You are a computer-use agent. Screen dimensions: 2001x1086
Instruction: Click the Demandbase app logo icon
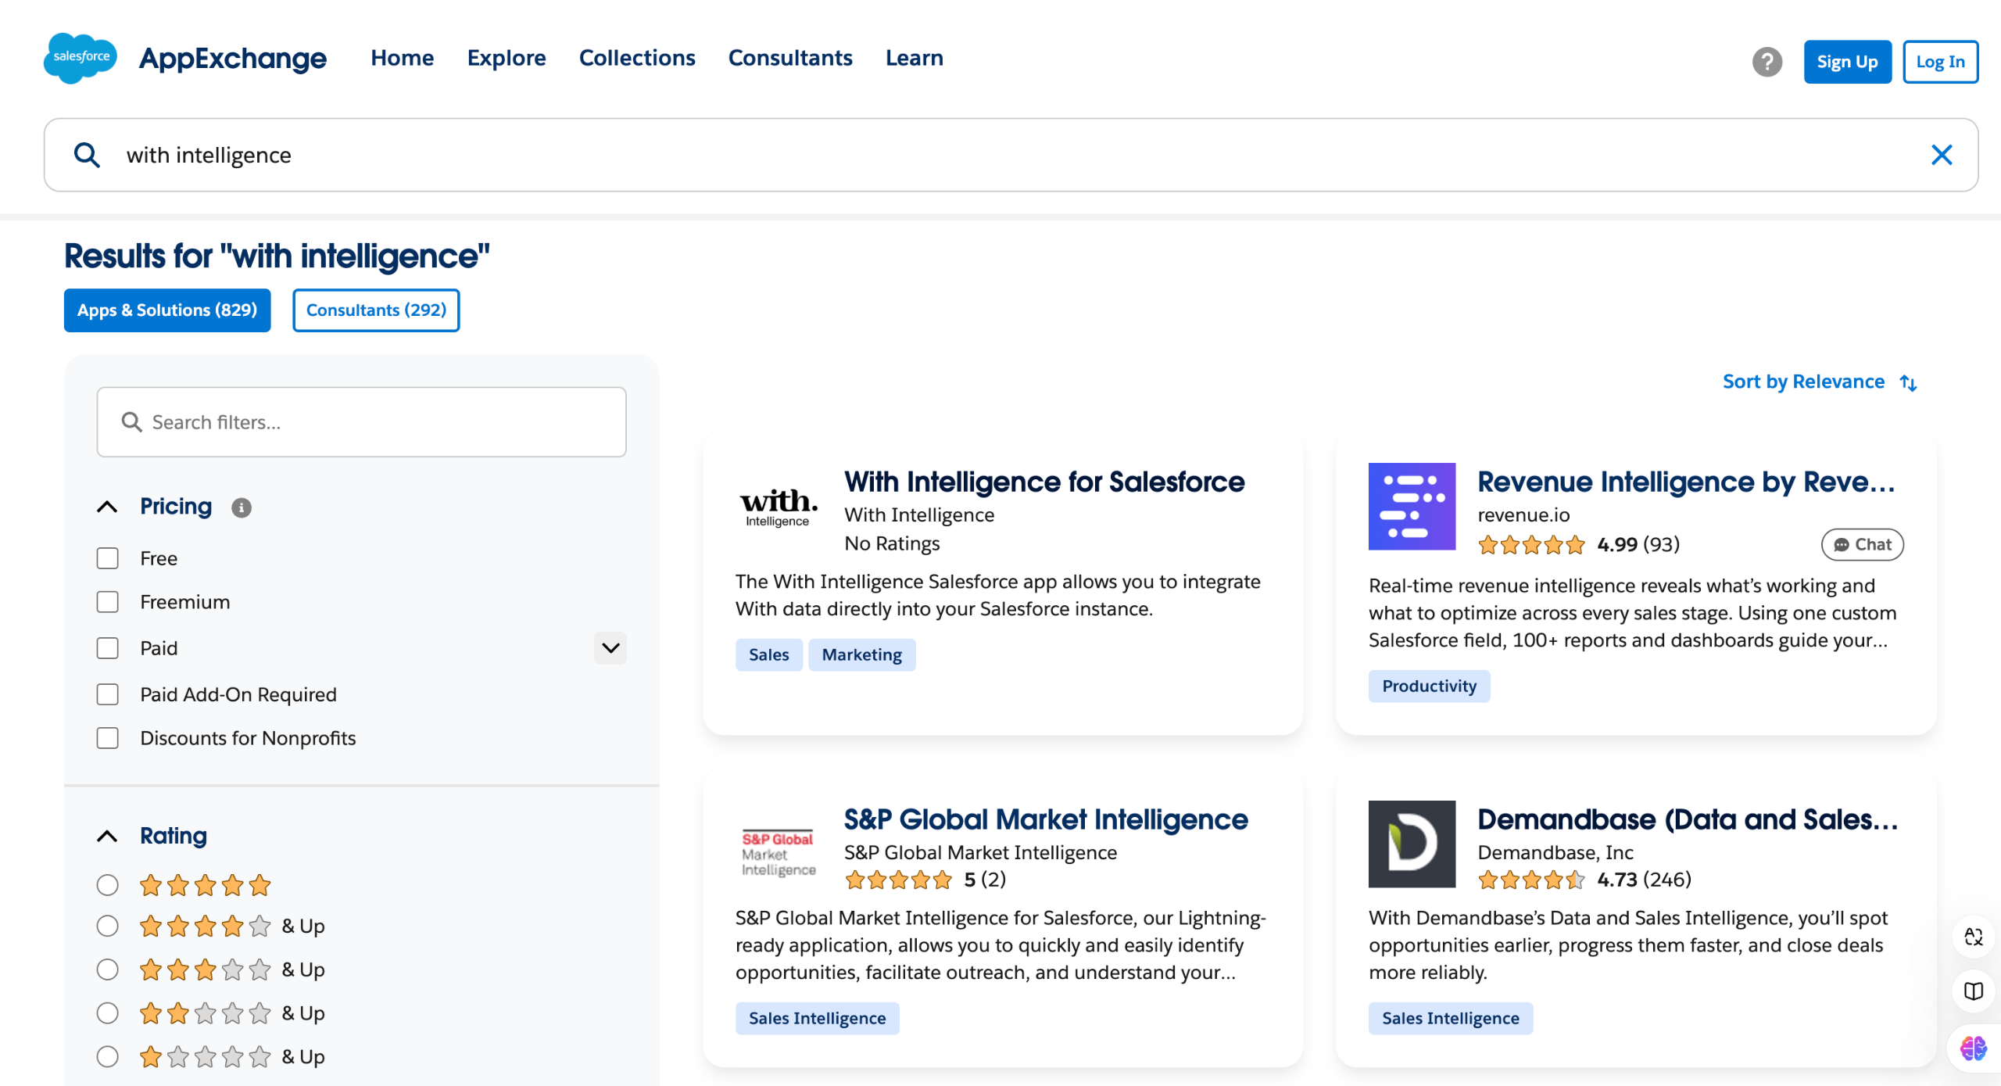click(1412, 844)
